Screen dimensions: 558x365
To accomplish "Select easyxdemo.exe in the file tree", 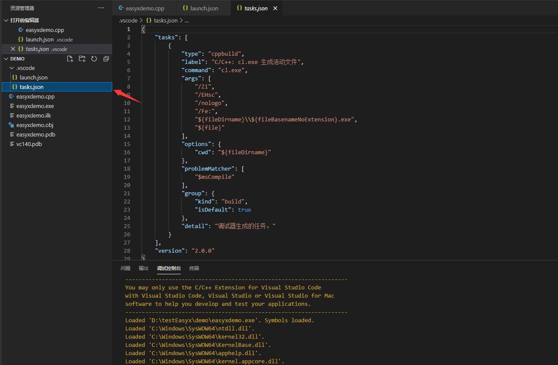I will tap(56, 106).
